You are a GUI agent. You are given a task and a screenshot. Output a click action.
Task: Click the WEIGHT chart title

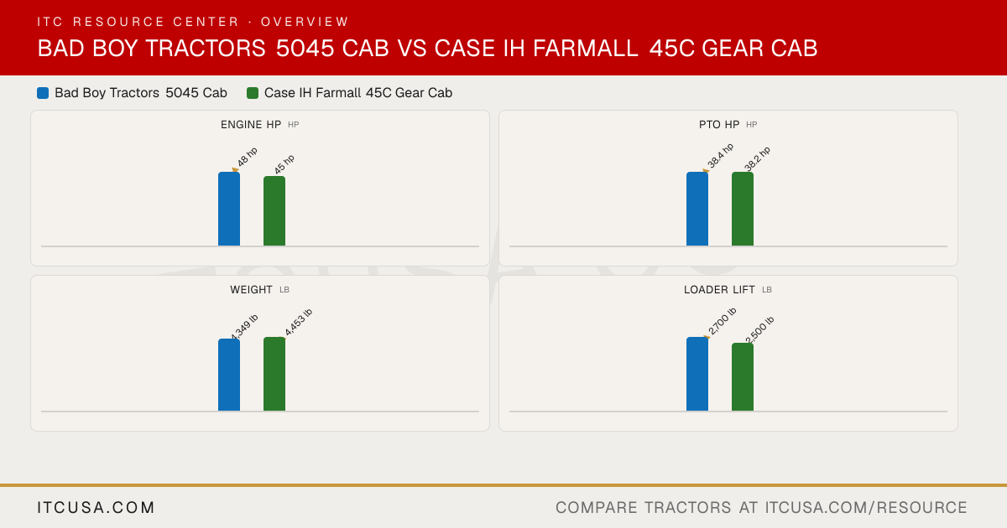(252, 290)
